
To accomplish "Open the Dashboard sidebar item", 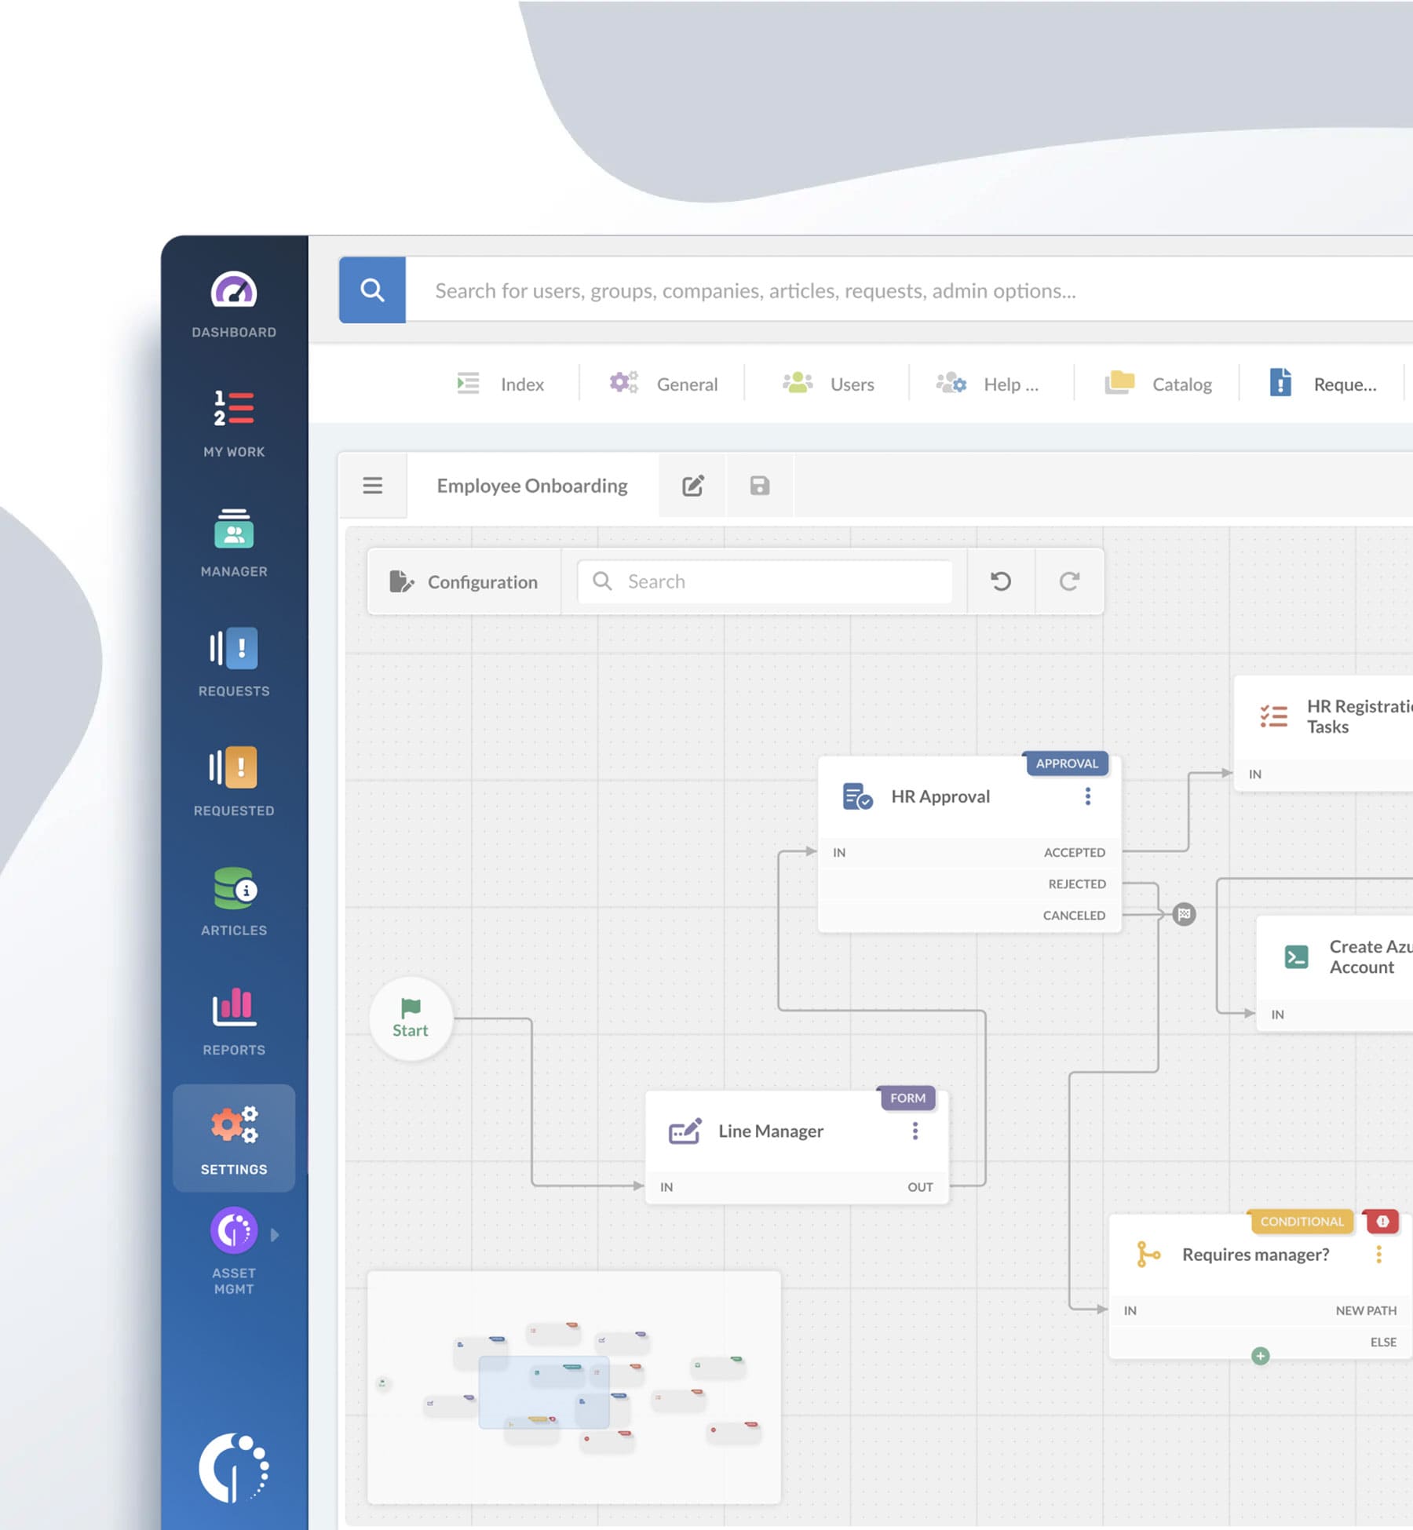I will coord(234,304).
